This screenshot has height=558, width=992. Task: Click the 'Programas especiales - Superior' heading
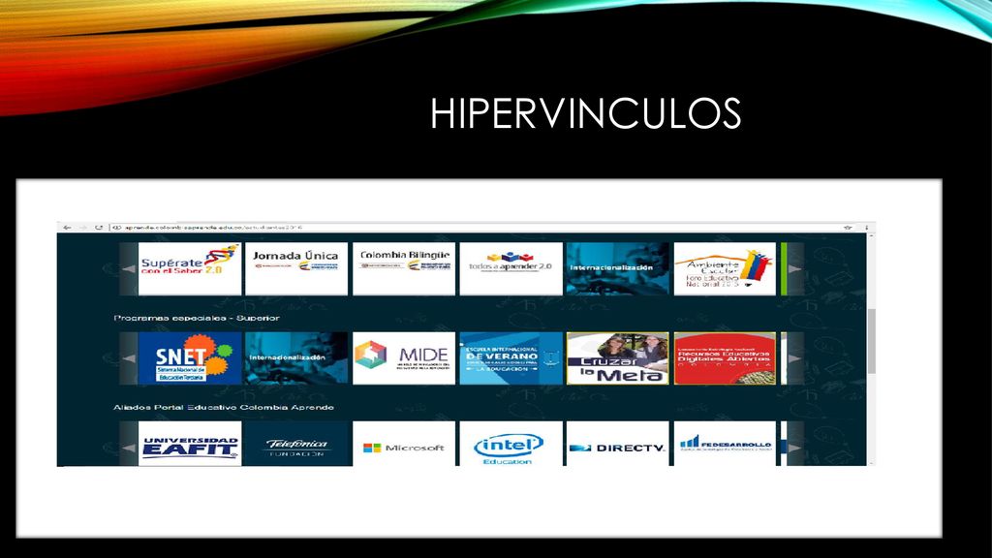tap(197, 318)
